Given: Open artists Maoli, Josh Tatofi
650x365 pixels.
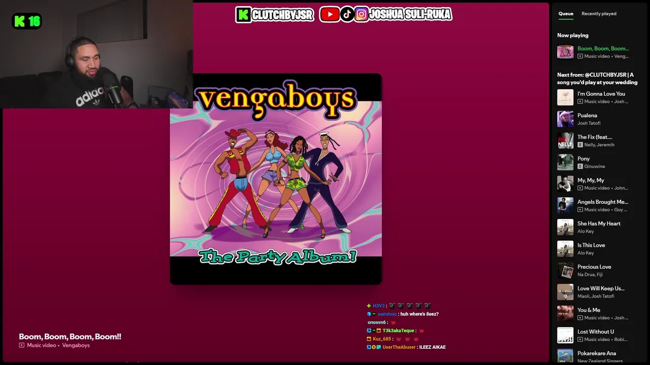Looking at the screenshot, I should 596,296.
